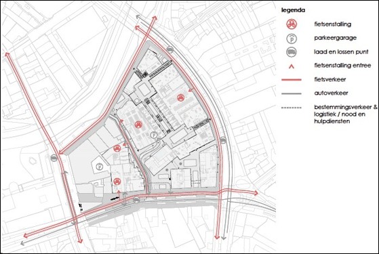The height and width of the screenshot is (254, 379).
Task: Select the fietsenstalling entree red arrow legend symbol
Action: point(292,66)
